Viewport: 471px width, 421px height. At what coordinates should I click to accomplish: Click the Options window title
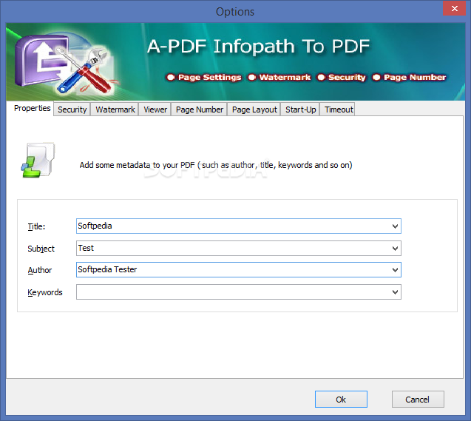[x=235, y=12]
